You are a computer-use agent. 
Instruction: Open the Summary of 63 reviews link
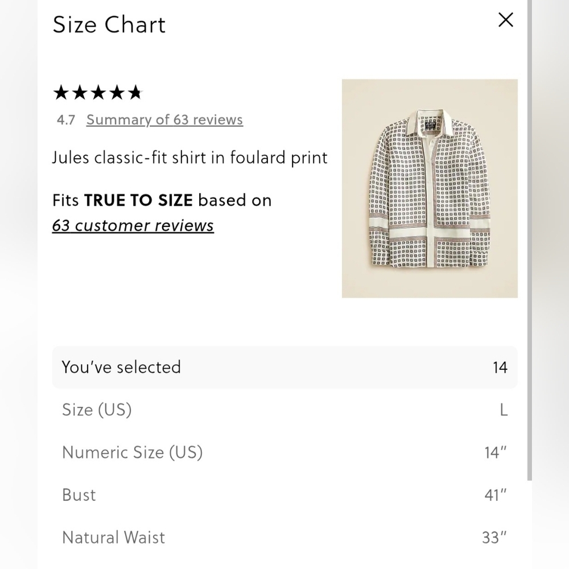click(164, 119)
